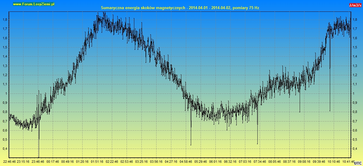Click the 1,2 value on right axis
Screen dimensions: 363x166
pos(355,75)
